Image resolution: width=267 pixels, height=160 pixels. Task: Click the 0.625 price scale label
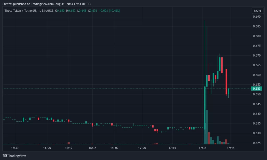tap(257, 143)
